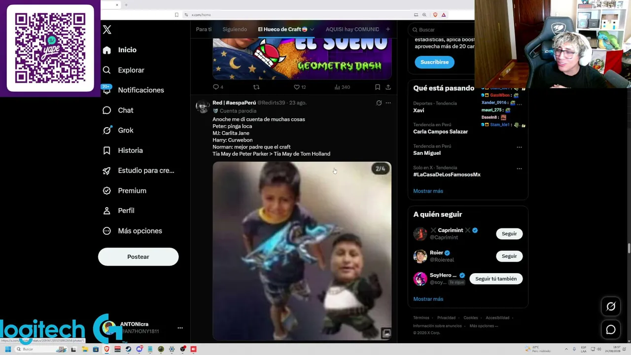Open Carla Campos Salazar trend

[441, 132]
